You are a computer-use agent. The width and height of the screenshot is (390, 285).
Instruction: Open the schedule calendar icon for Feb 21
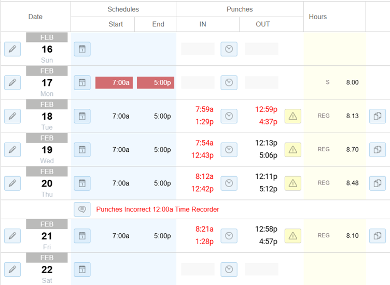82,236
